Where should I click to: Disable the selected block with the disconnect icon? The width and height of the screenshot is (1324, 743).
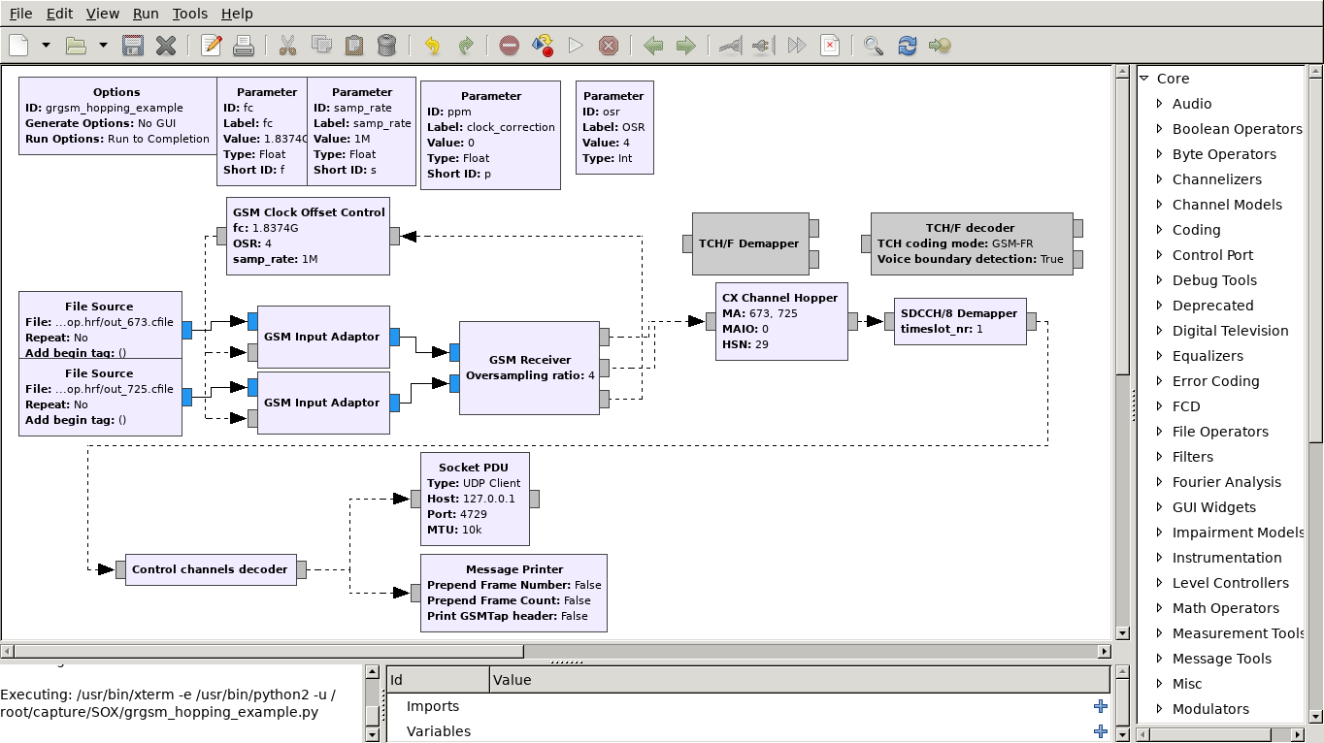764,45
